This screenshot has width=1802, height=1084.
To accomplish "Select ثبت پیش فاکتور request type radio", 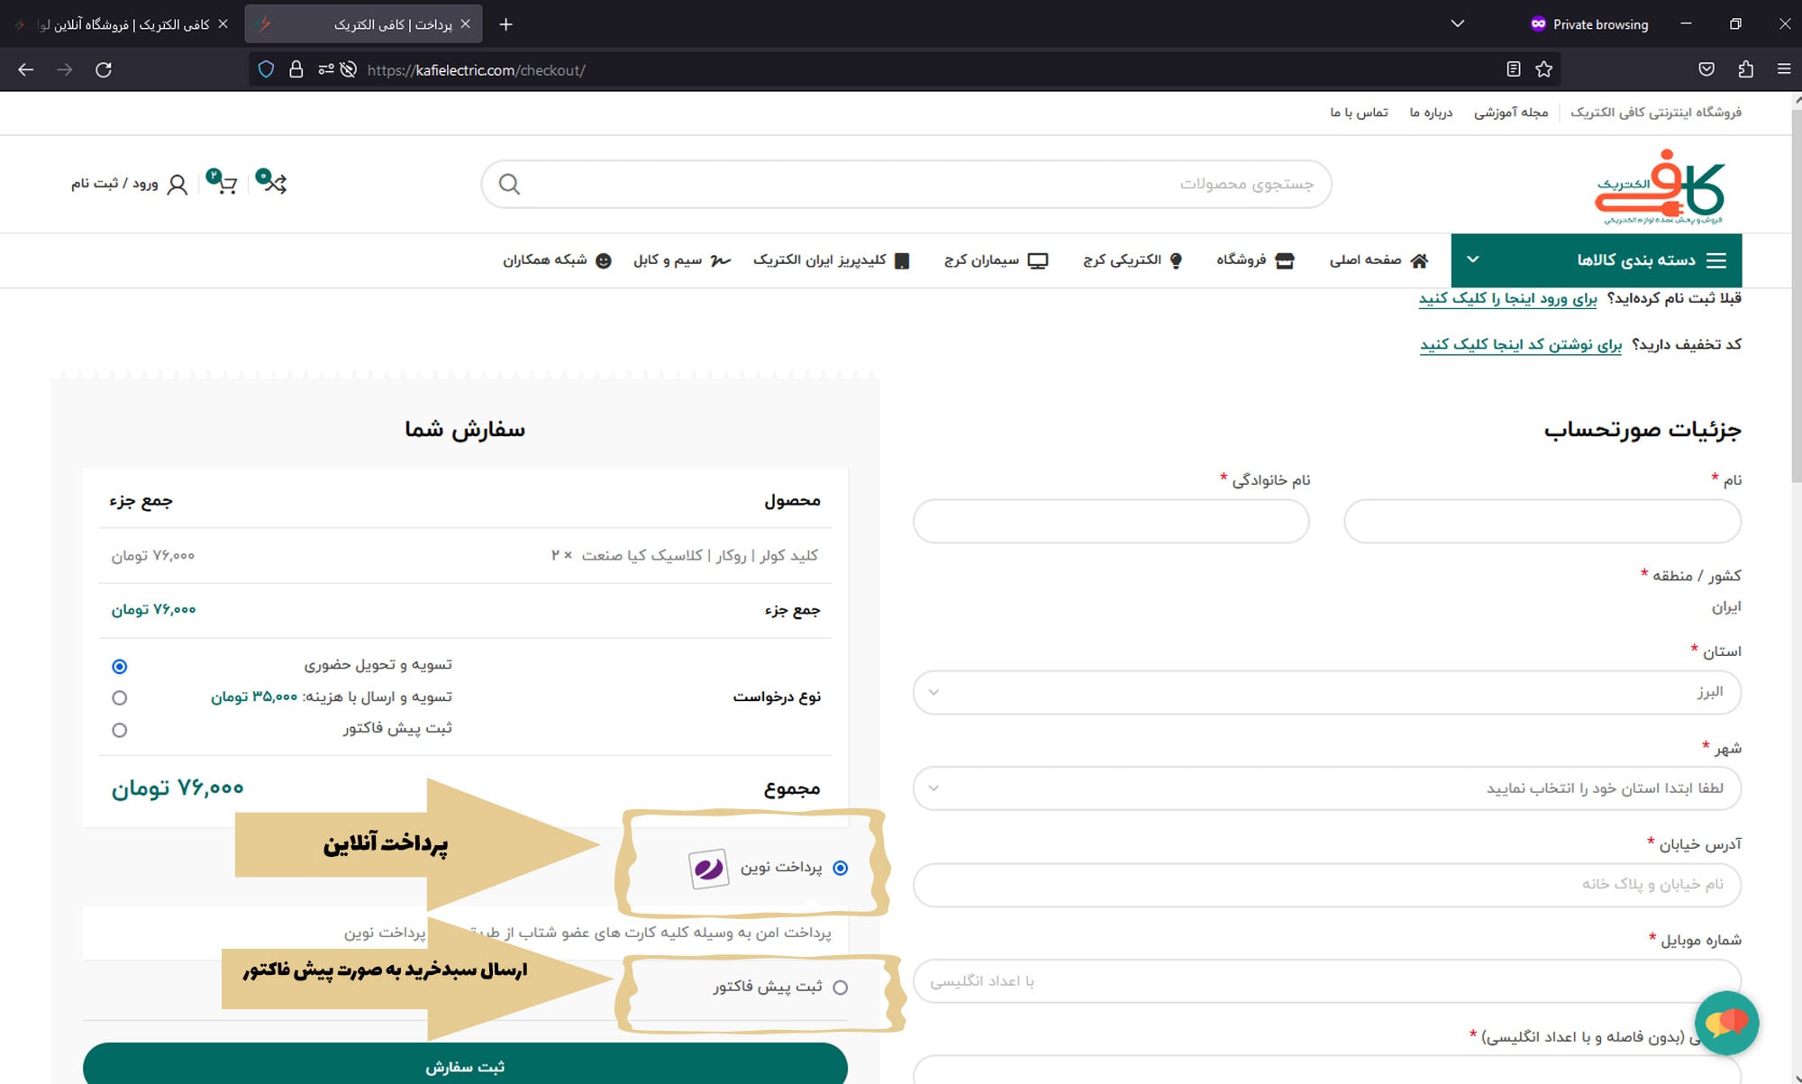I will coord(119,730).
